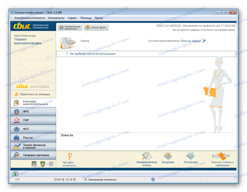Click Укажите налогоплательщика link
Viewport: 247px width, 192px height.
tap(28, 41)
